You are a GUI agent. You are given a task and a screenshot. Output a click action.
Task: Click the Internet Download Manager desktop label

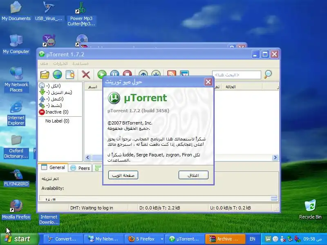49,220
